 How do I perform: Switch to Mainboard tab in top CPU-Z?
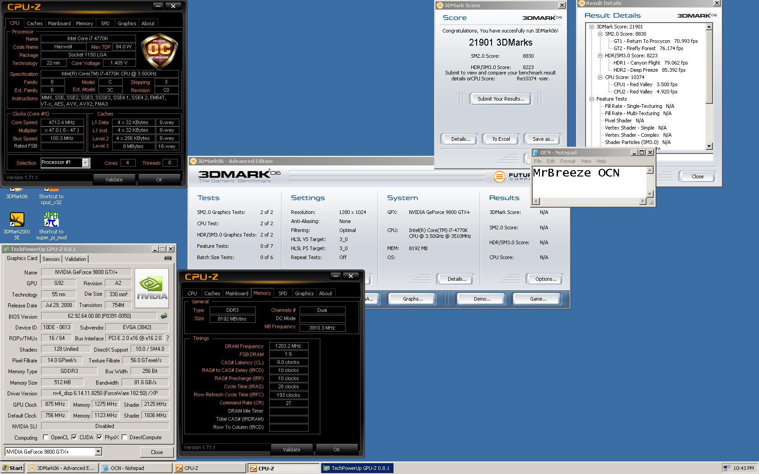coord(59,23)
